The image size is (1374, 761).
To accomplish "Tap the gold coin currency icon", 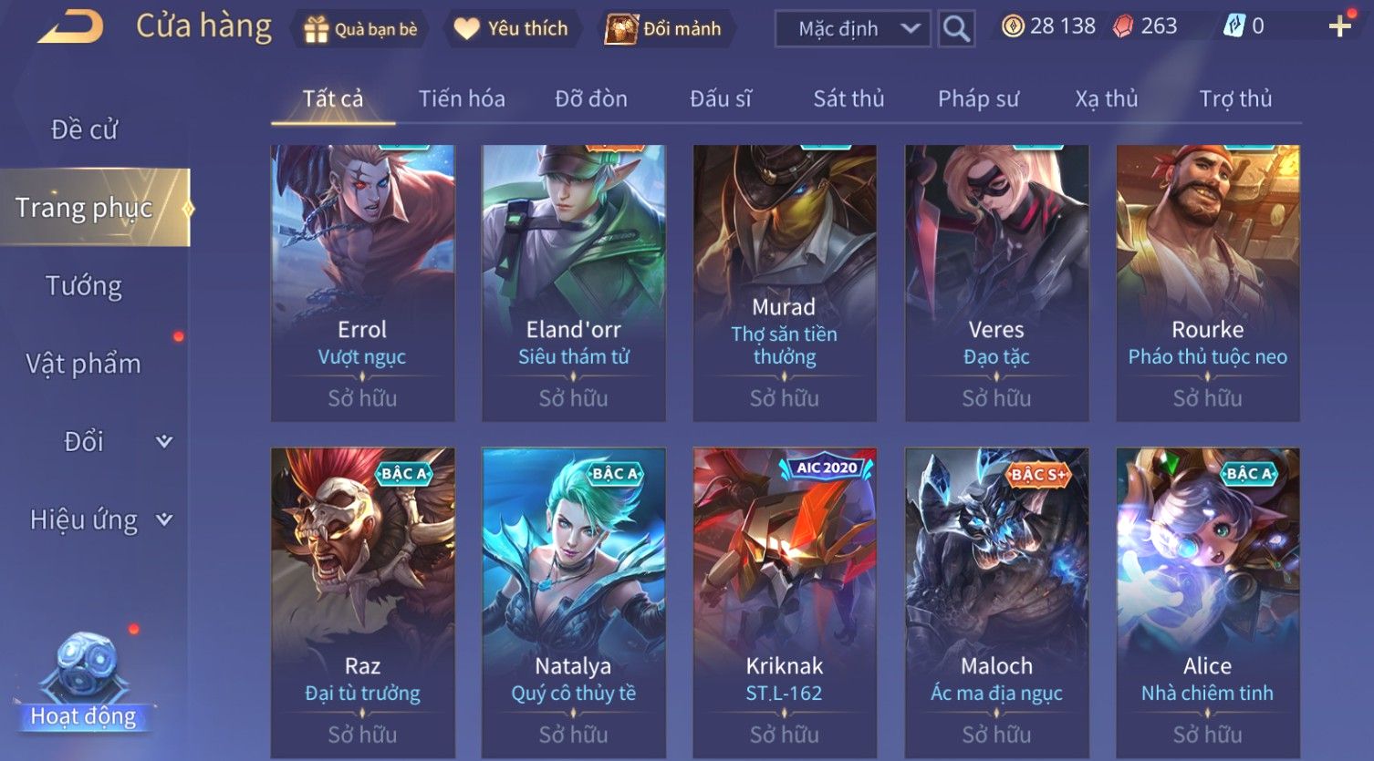I will coord(1013,26).
